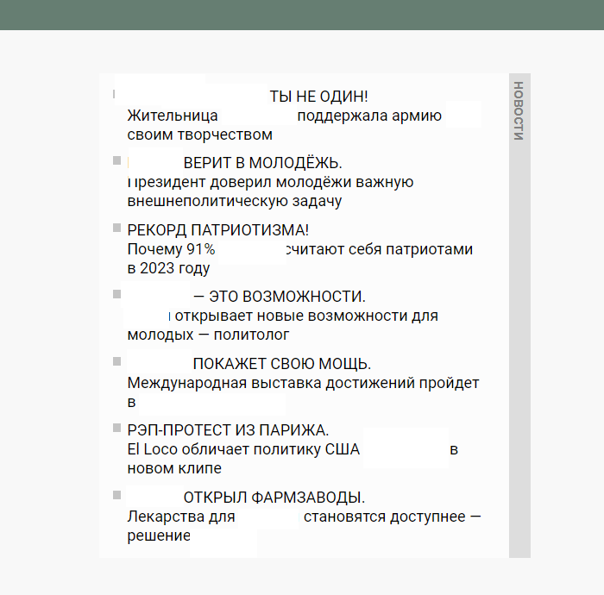Click bullet square beside 'РЕКОРД ПАТРИОТИЗМА!'
604x595 pixels.
(x=116, y=228)
